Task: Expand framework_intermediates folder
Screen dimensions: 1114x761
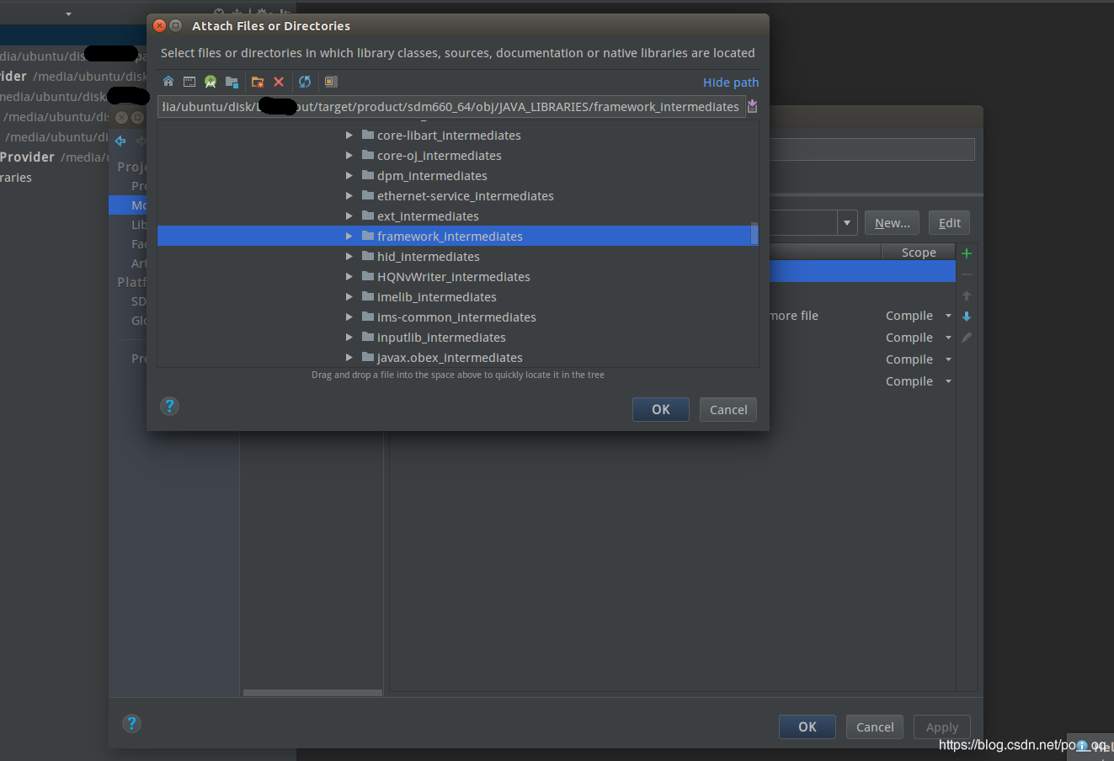Action: 349,236
